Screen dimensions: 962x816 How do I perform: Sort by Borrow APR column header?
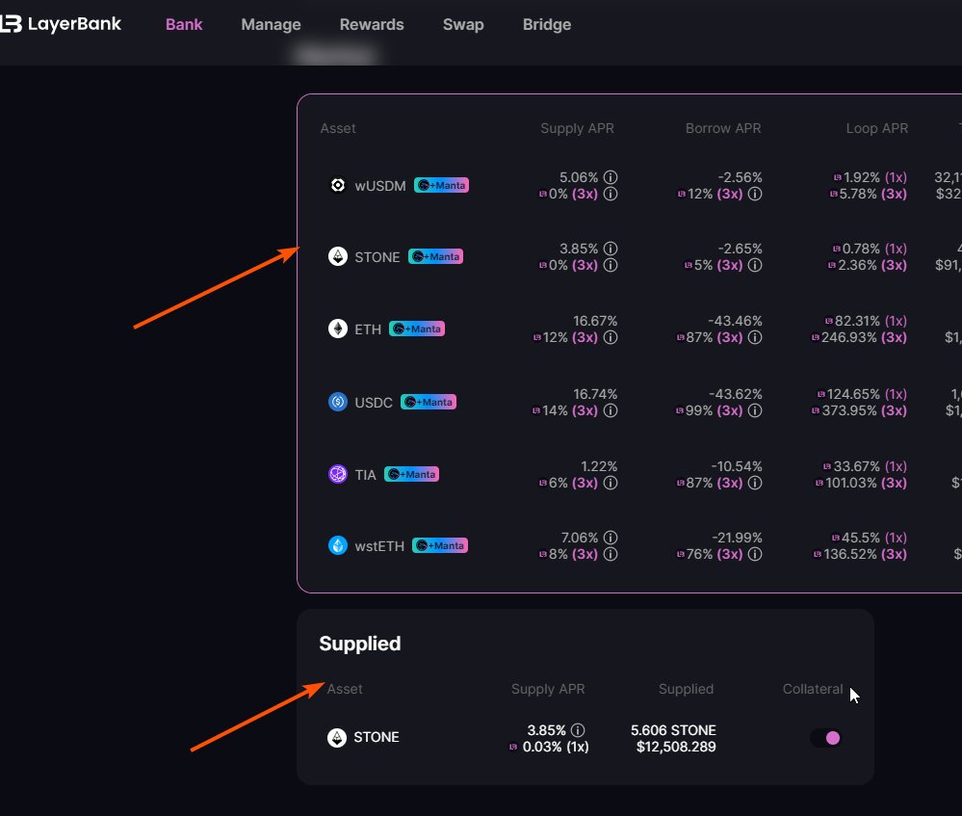point(723,128)
